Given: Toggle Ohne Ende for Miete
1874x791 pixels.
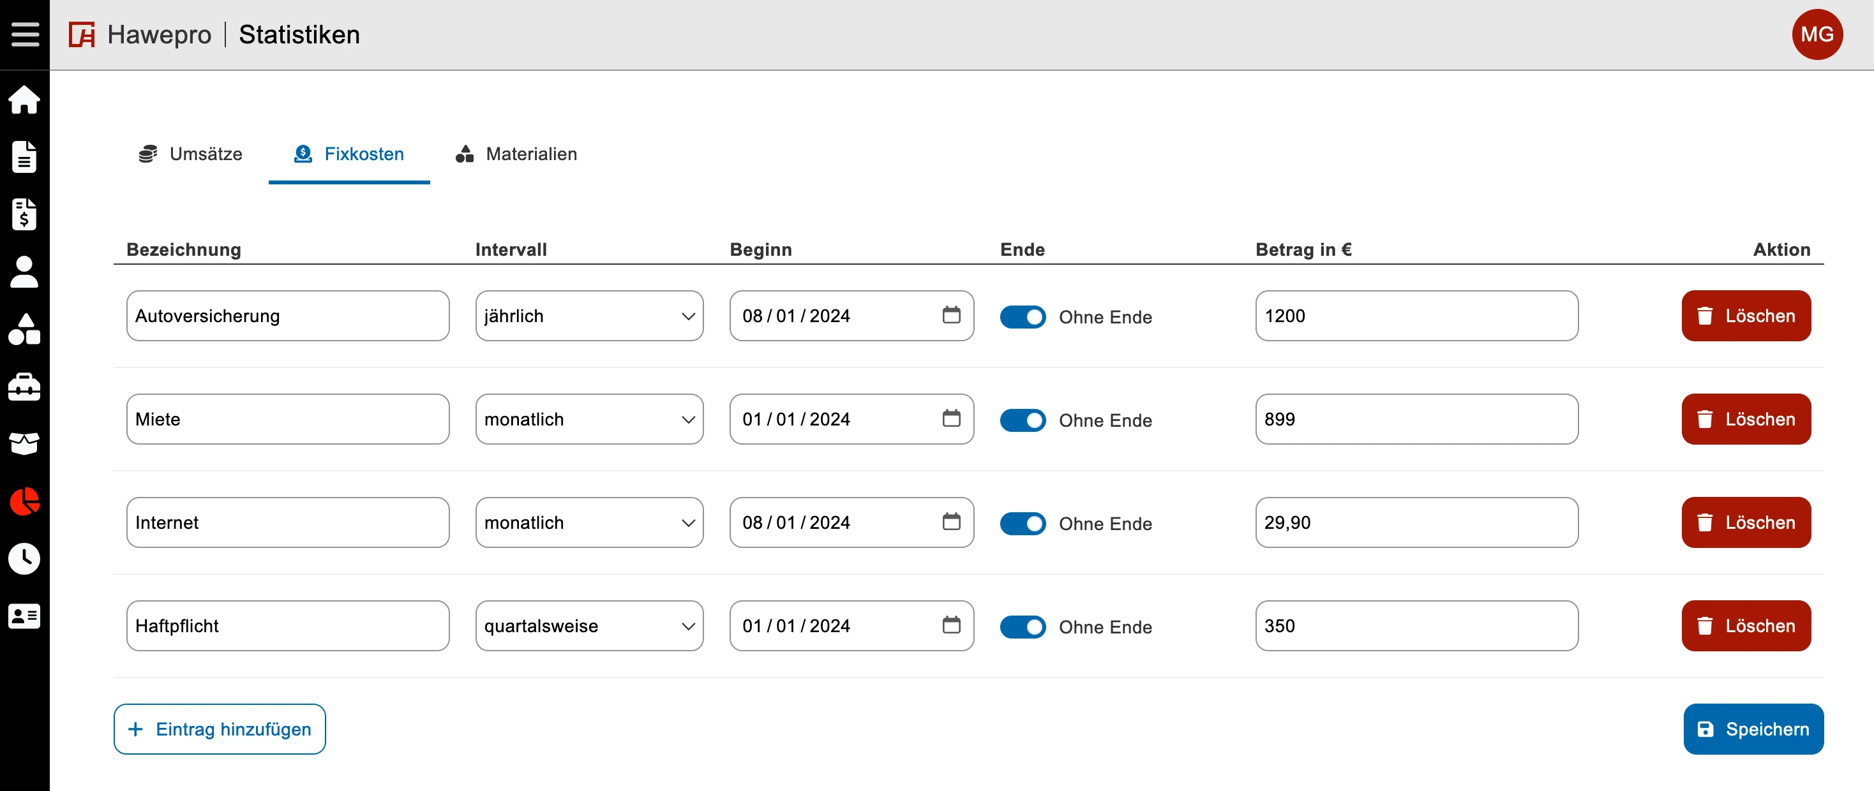Looking at the screenshot, I should 1023,420.
